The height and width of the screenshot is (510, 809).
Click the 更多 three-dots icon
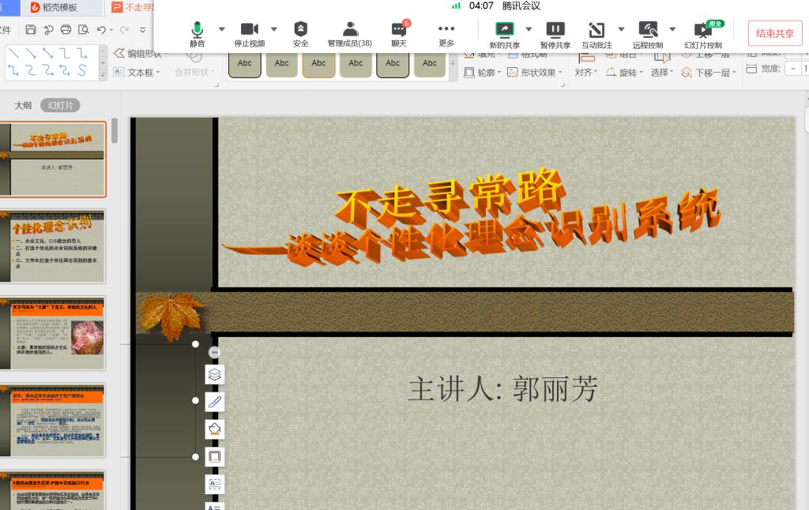446,33
